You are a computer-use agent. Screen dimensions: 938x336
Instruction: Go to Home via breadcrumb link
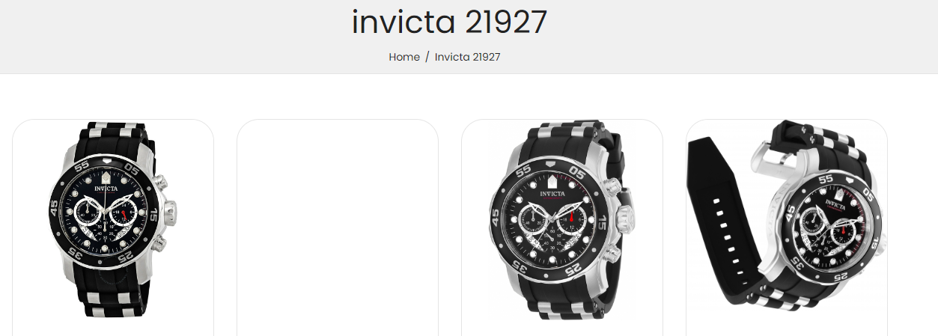pyautogui.click(x=404, y=57)
